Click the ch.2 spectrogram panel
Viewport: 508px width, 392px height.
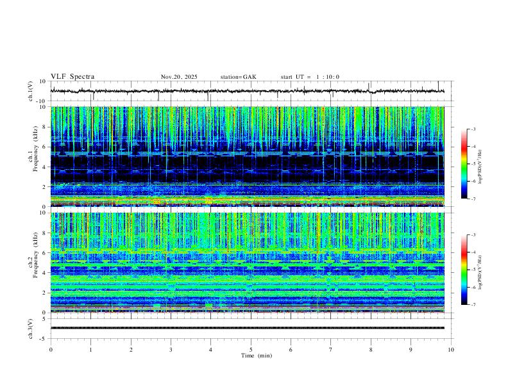coord(248,263)
